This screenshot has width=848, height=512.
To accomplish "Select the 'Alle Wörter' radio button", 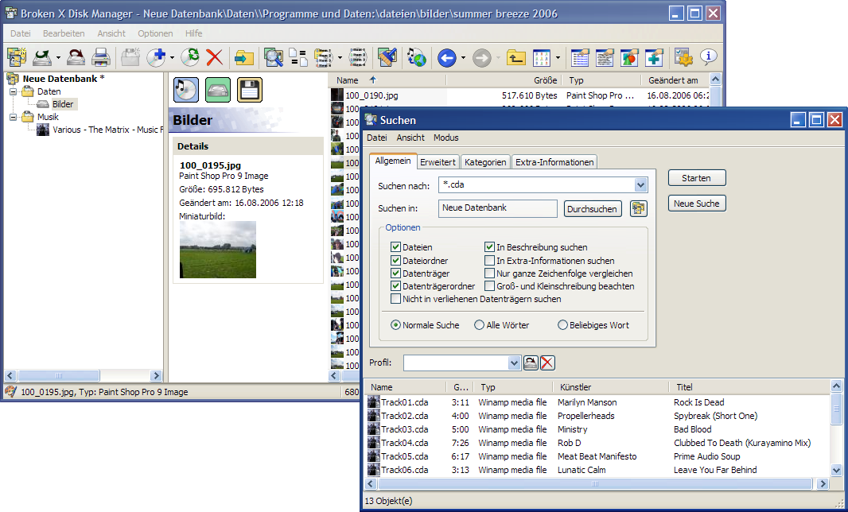I will pos(479,325).
